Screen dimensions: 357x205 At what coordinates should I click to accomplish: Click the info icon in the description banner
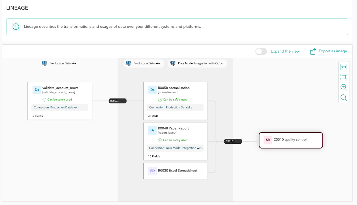click(16, 26)
